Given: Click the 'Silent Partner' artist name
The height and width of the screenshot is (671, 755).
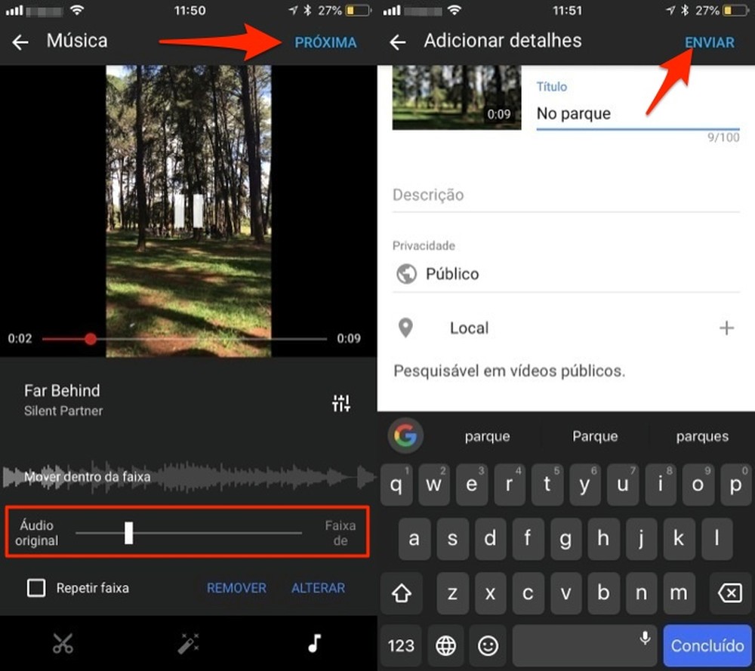Looking at the screenshot, I should (x=63, y=411).
